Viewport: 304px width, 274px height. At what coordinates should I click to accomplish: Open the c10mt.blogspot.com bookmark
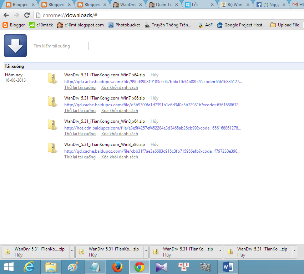[x=80, y=25]
